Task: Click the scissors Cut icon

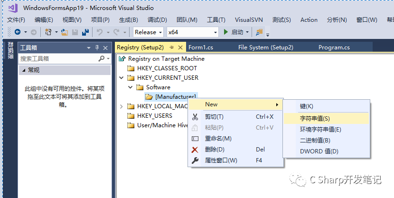Action: 195,117
